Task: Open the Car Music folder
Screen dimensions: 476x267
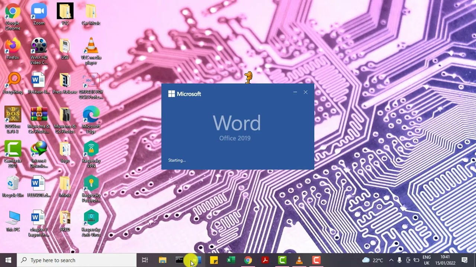Action: pos(91,15)
